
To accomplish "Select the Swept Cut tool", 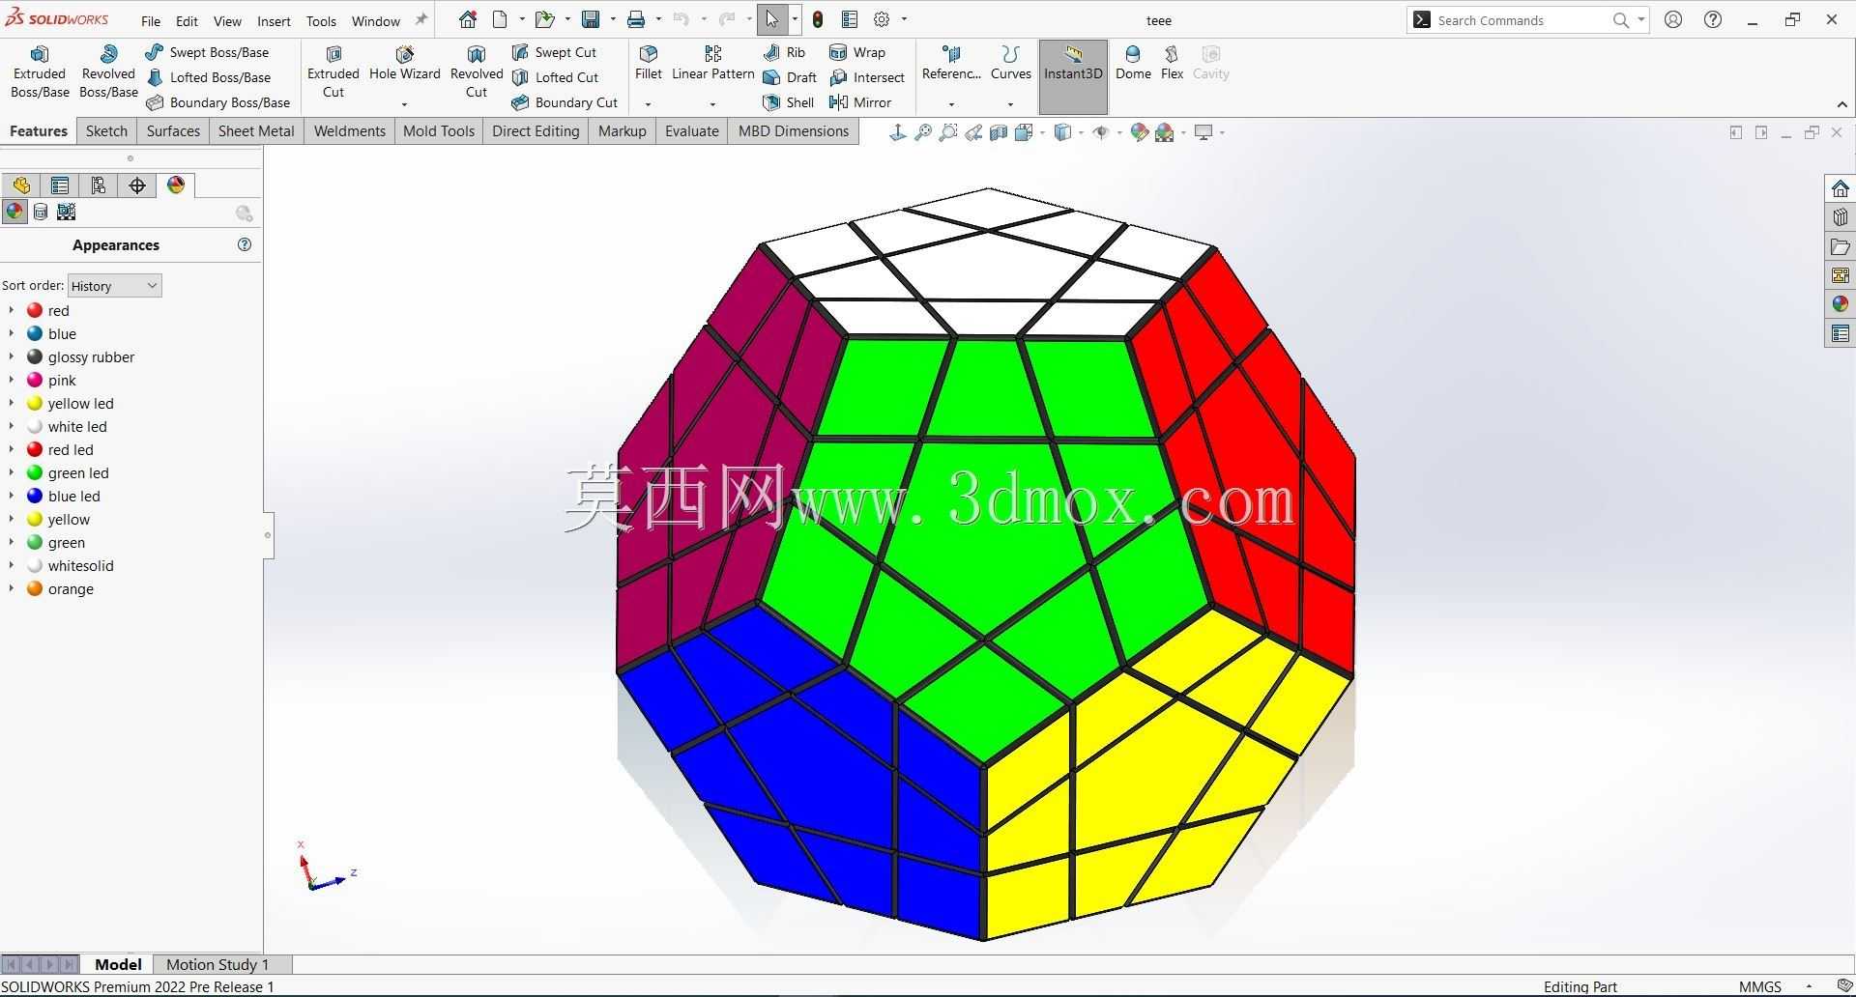I will point(554,52).
